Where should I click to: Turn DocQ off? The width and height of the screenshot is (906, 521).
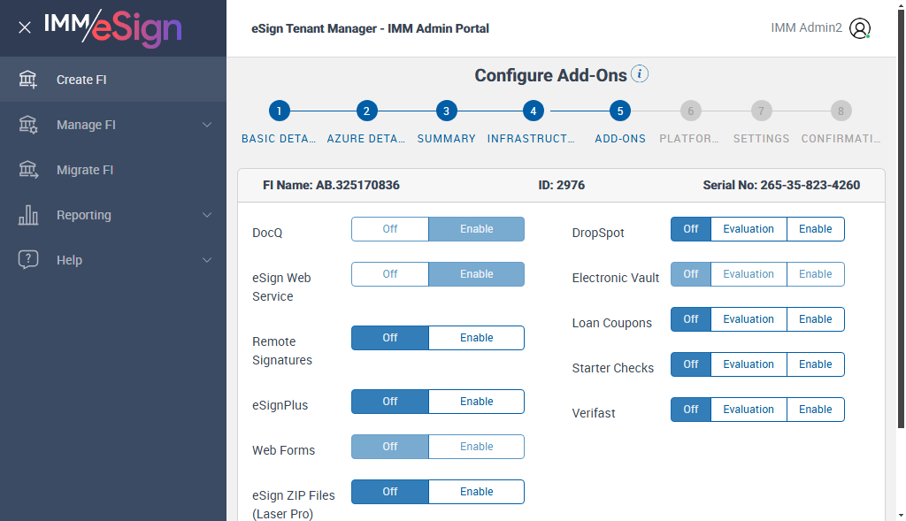click(390, 229)
